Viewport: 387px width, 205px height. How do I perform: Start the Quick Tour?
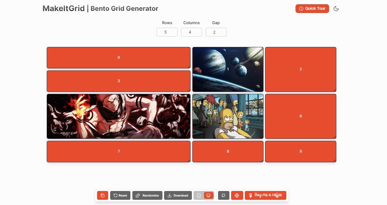point(312,8)
